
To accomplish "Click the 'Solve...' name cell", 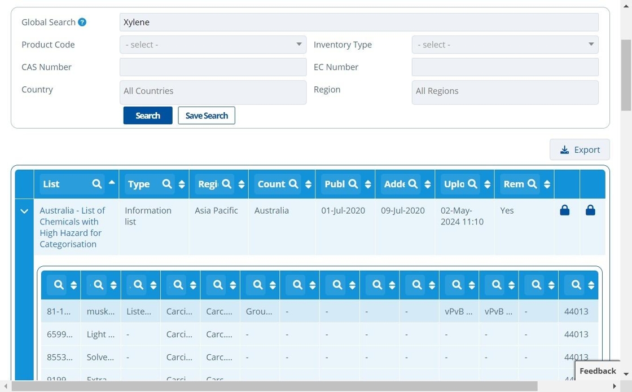I will [x=100, y=357].
